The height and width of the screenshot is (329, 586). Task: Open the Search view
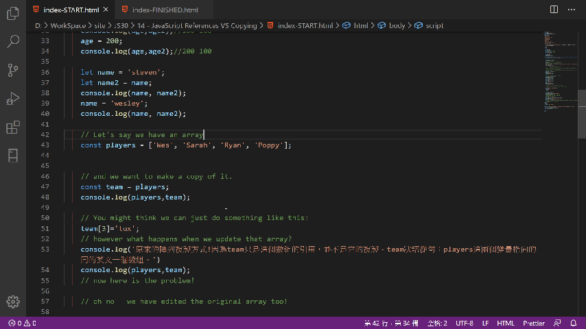pos(13,41)
